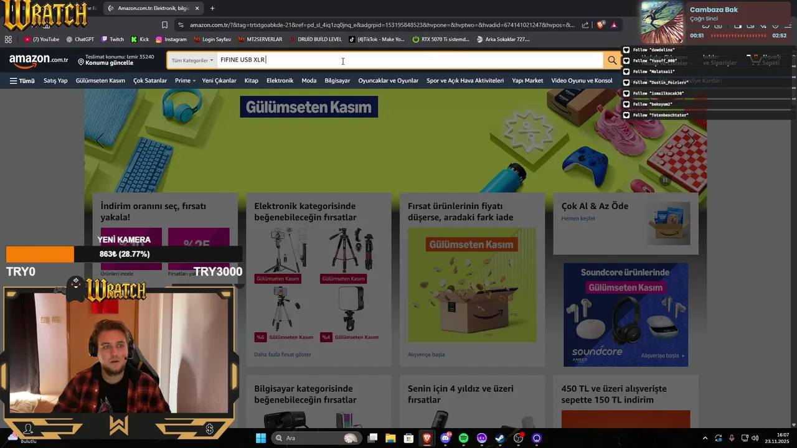Image resolution: width=797 pixels, height=448 pixels.
Task: Click the Windows taskbar search box
Action: 317,438
